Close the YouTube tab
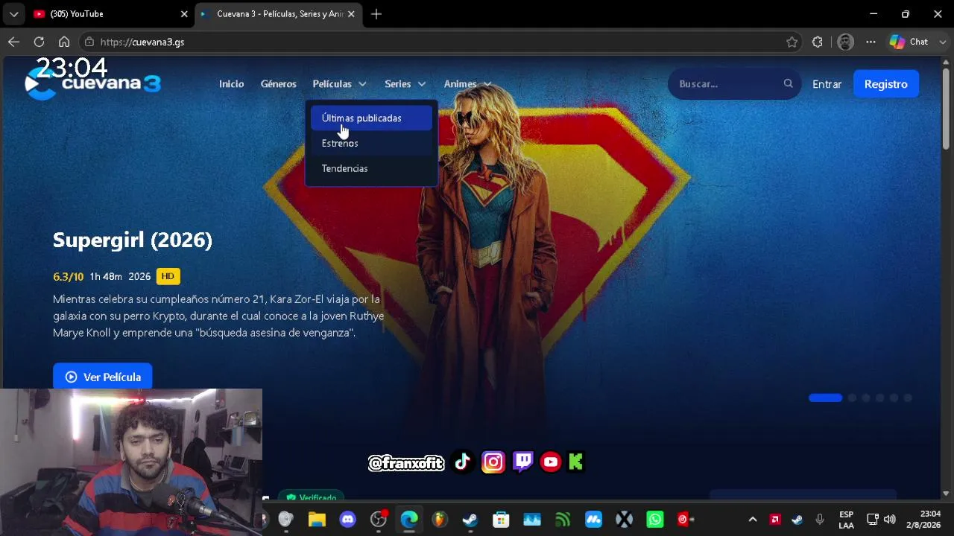Screen dimensions: 954x536 click(184, 13)
